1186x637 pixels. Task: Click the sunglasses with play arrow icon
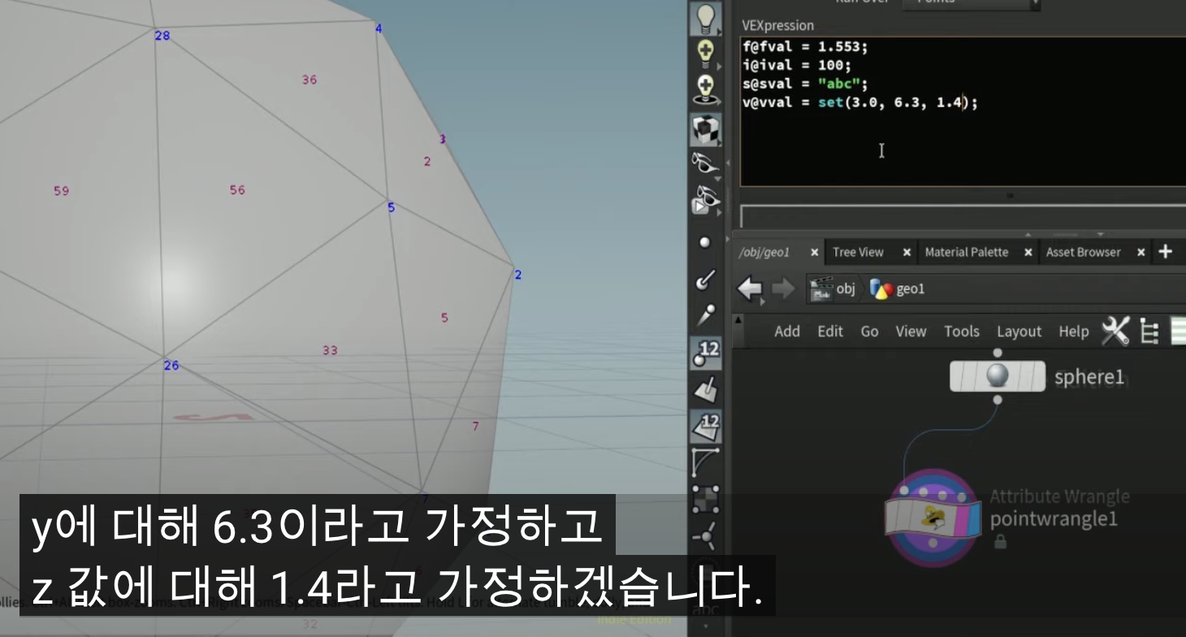point(705,200)
